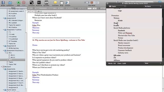Select Assignment 9 under Research
Image resolution: width=164 pixels, height=92 pixels.
13,87
